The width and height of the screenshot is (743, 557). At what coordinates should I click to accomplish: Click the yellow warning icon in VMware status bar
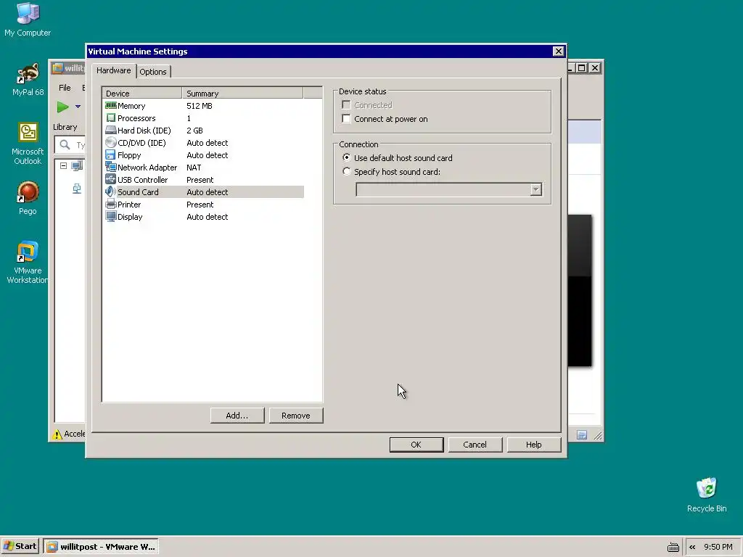pyautogui.click(x=57, y=434)
